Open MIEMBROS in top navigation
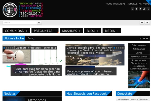The width and height of the screenshot is (151, 101). click(132, 4)
